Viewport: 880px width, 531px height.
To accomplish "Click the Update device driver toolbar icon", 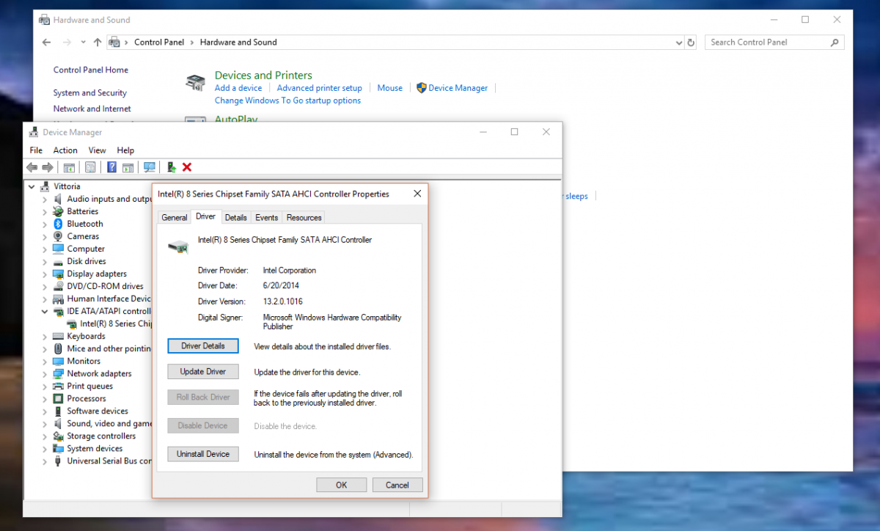I will tap(171, 167).
